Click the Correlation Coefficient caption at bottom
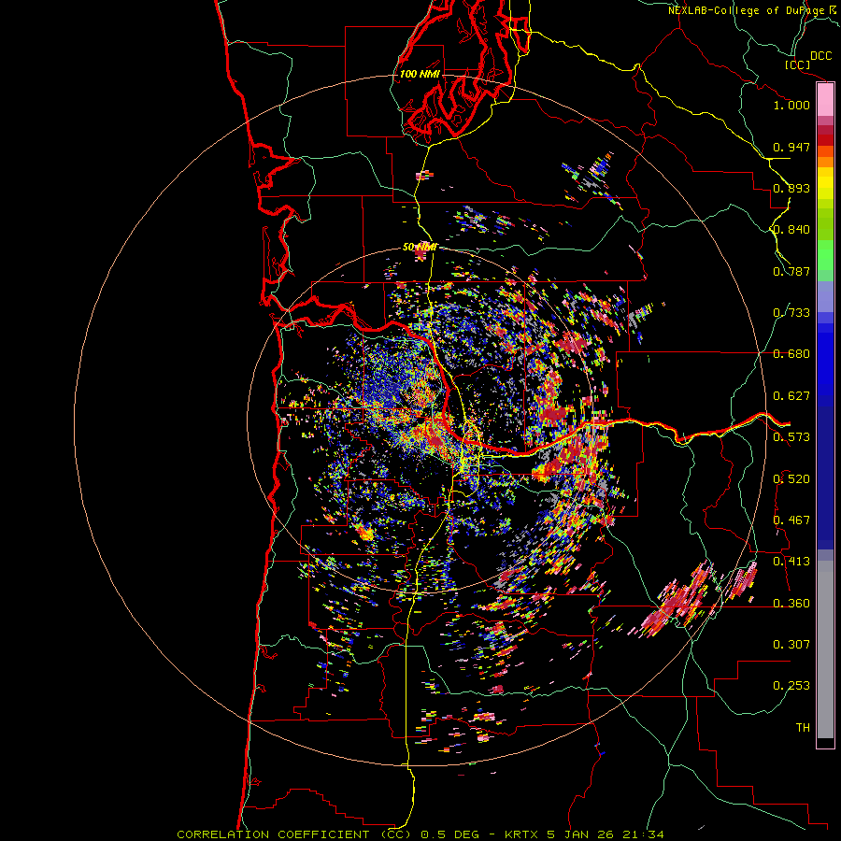This screenshot has width=841, height=841. click(x=420, y=834)
